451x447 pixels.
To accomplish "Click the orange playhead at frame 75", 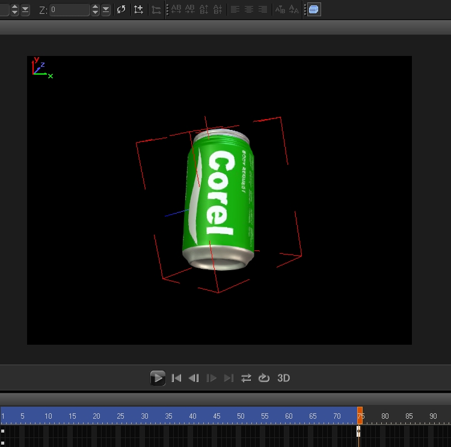I will (360, 415).
